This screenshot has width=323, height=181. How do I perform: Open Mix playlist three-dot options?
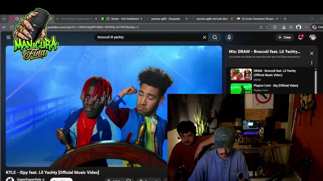click(312, 63)
